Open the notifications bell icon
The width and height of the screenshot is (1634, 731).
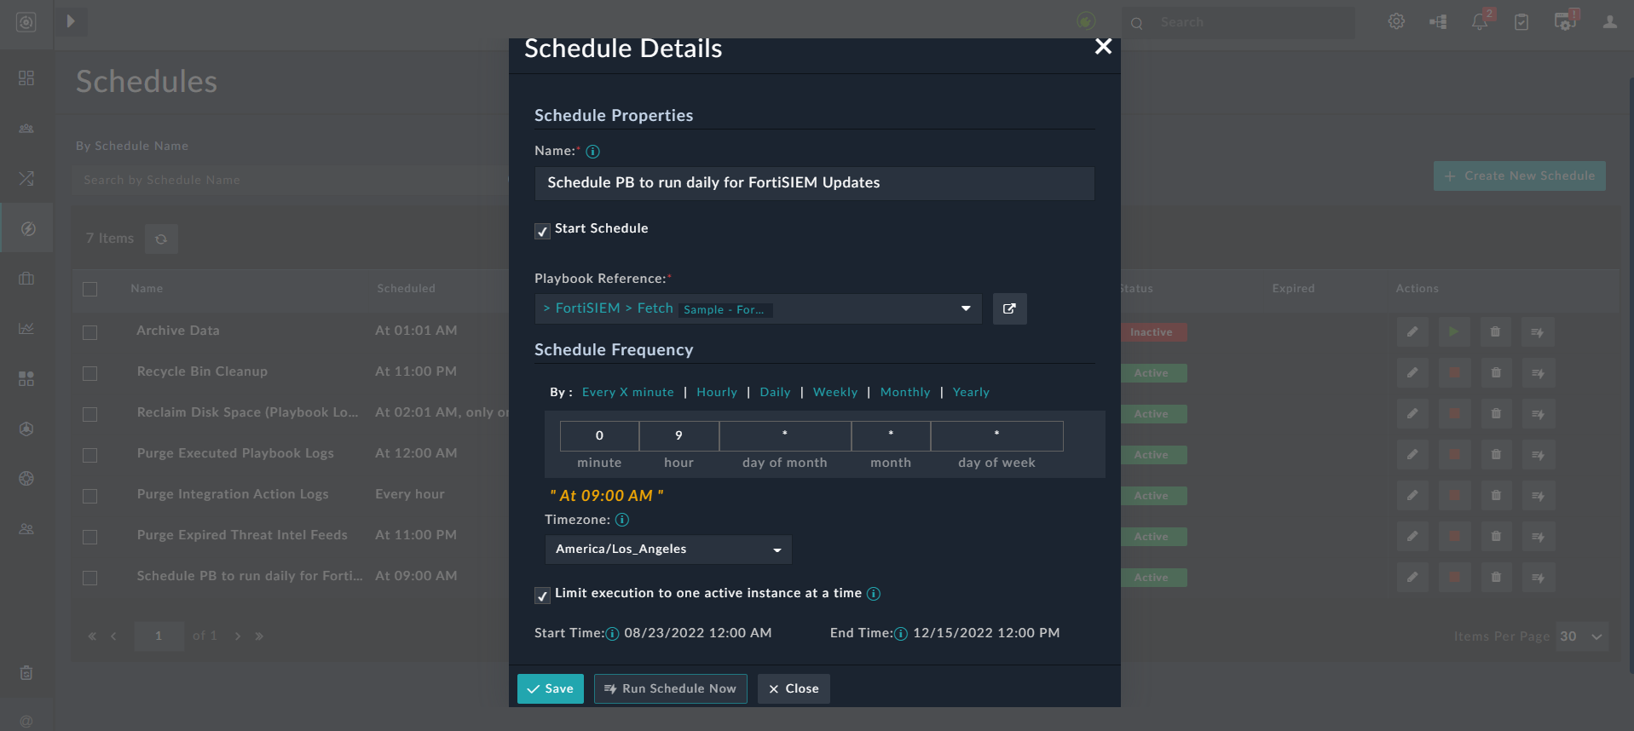(x=1480, y=22)
